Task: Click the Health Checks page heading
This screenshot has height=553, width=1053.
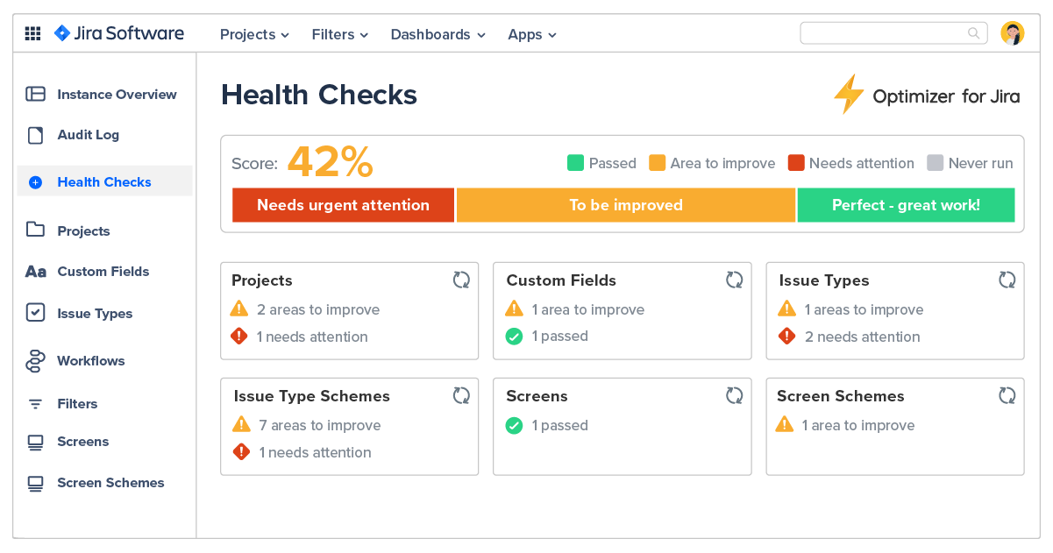Action: (319, 95)
